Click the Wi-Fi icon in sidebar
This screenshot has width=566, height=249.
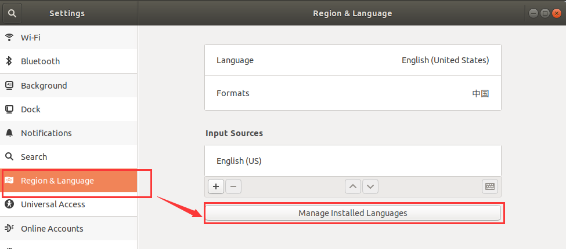[9, 38]
